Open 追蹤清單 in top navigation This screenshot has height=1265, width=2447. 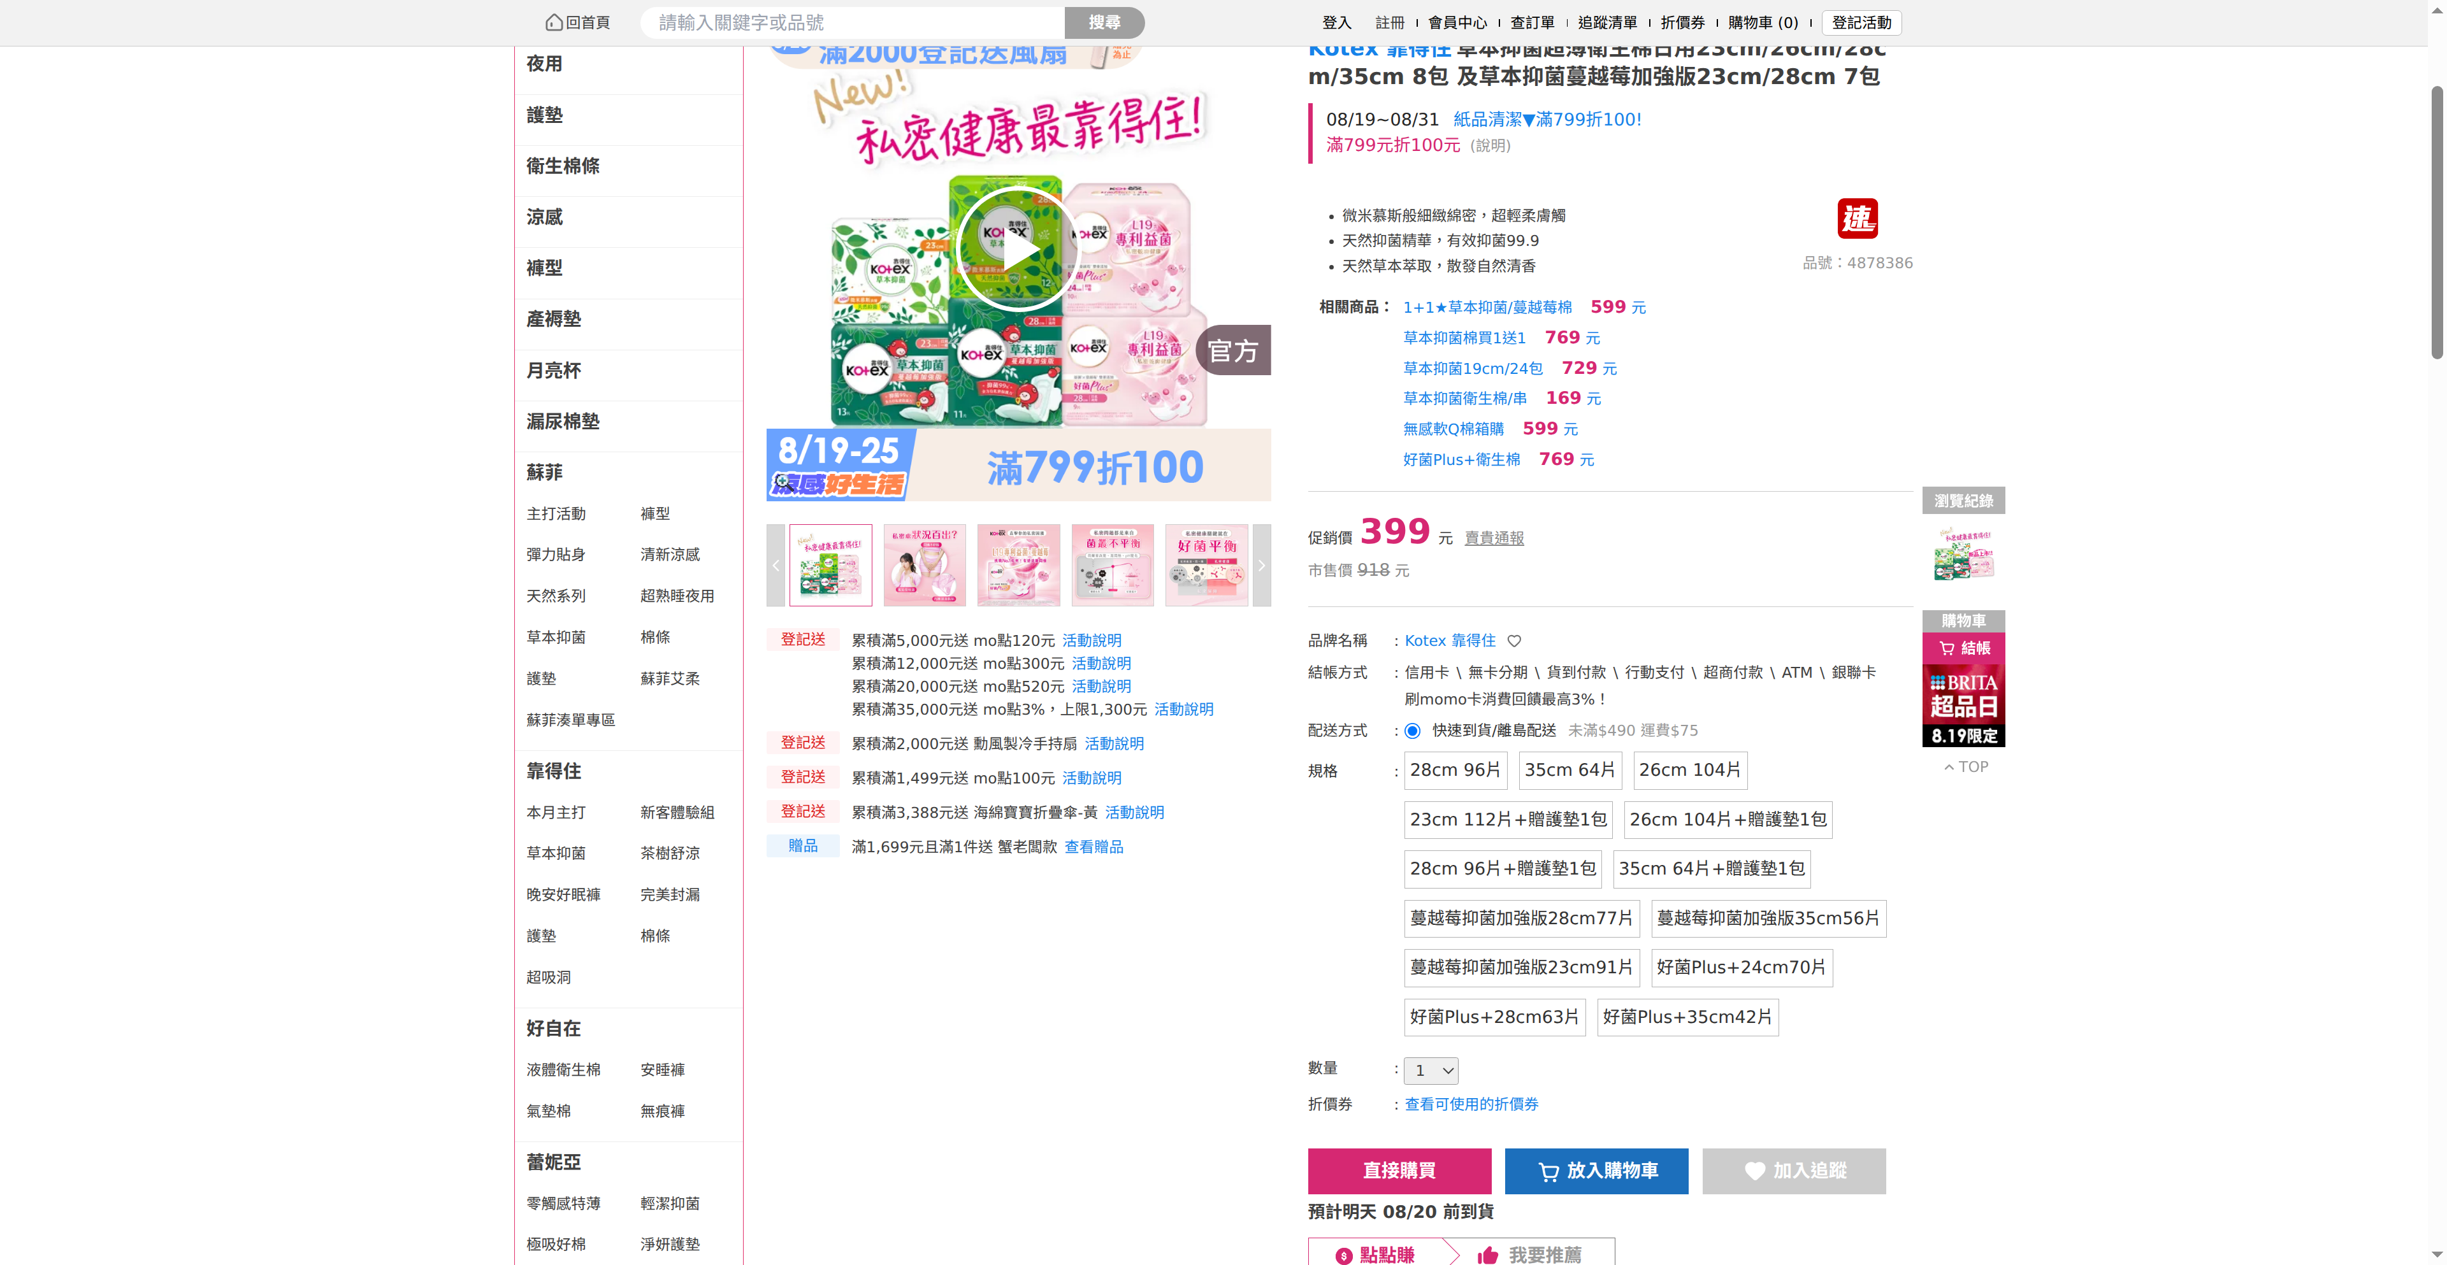[1607, 23]
